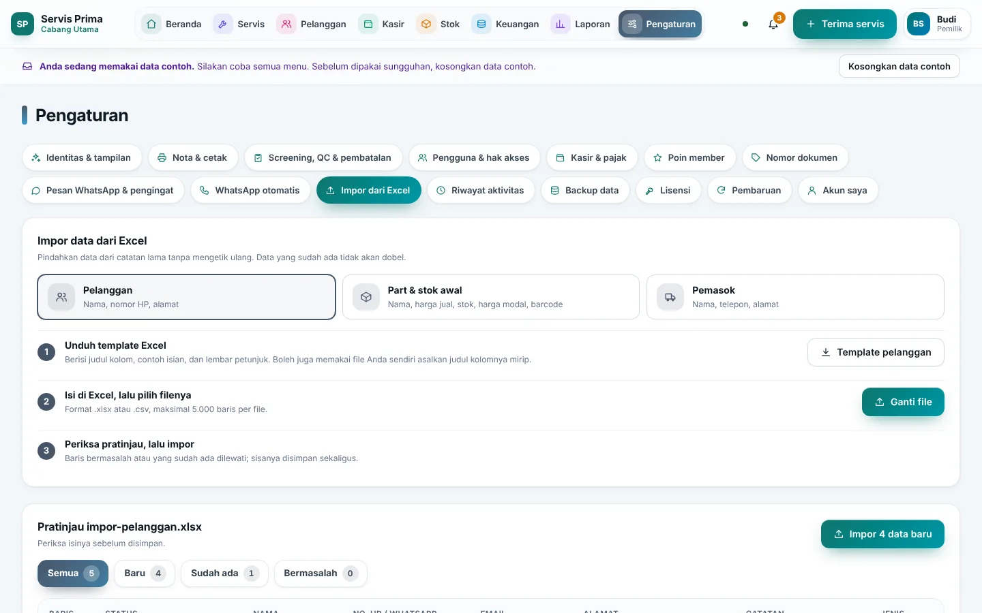Select the WhatsApp otomatis tab
This screenshot has height=613, width=982.
251,190
